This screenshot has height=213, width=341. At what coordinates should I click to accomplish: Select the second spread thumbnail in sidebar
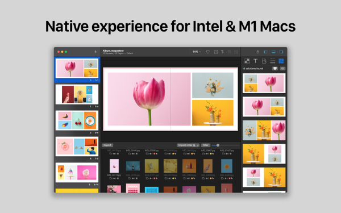pyautogui.click(x=77, y=94)
